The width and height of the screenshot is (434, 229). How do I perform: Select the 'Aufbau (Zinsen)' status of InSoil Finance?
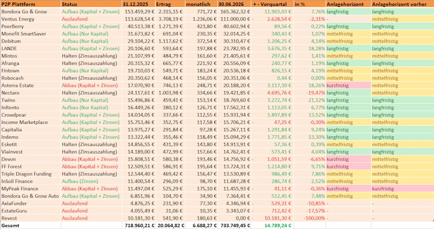[x=91, y=181]
